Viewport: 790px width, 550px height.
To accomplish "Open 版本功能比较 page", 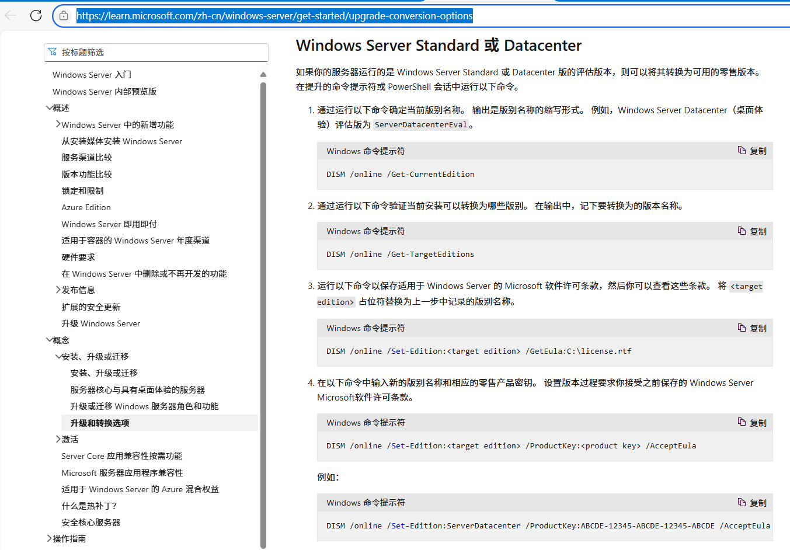I will coord(86,174).
